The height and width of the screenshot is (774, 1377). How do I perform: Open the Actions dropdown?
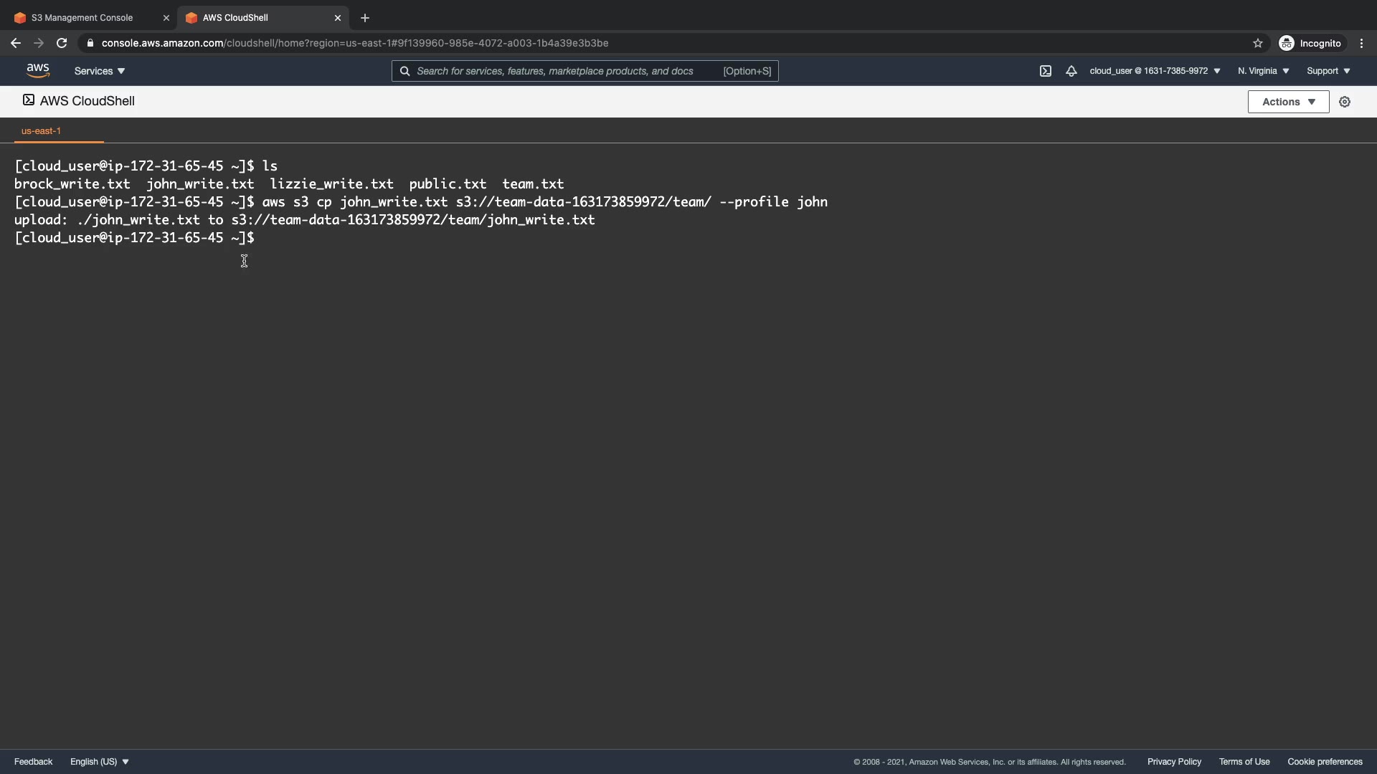[1288, 102]
